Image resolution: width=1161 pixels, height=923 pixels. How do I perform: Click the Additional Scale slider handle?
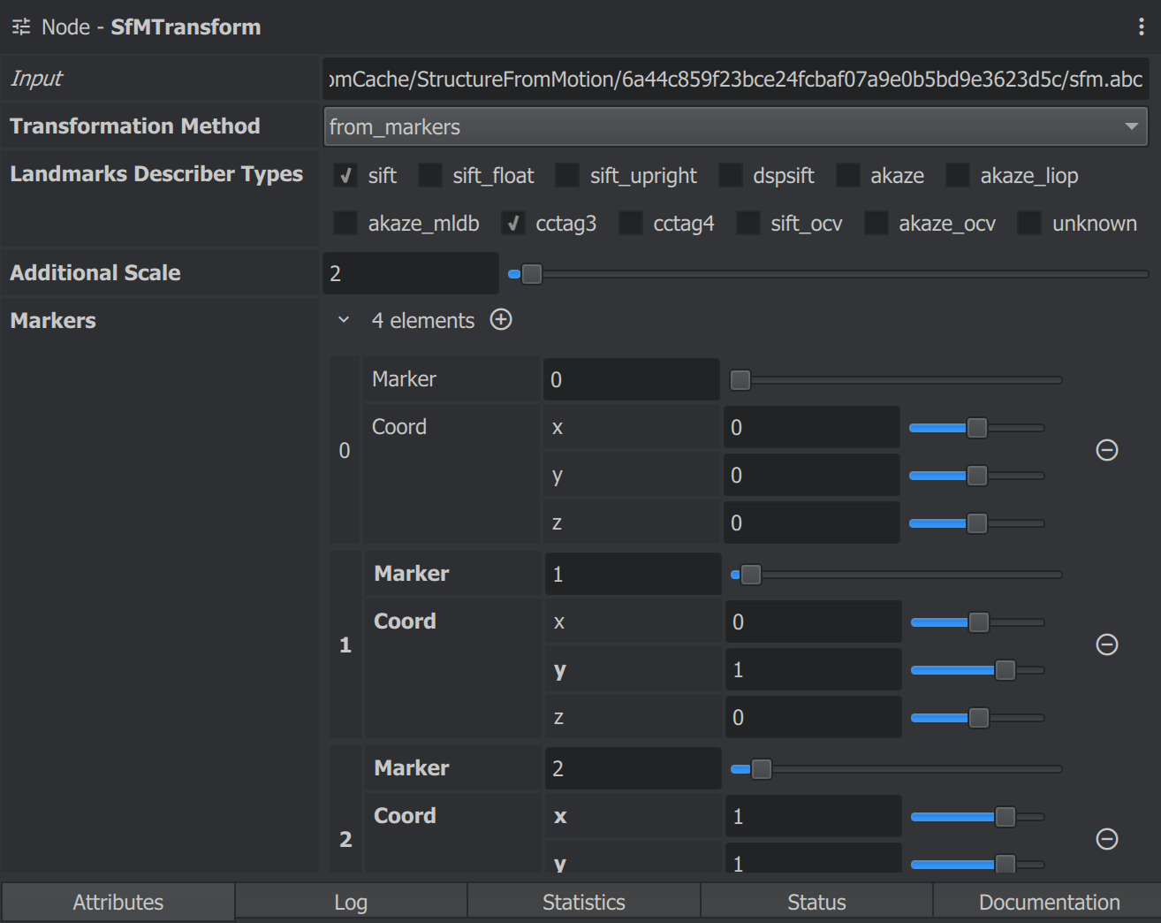[x=531, y=274]
